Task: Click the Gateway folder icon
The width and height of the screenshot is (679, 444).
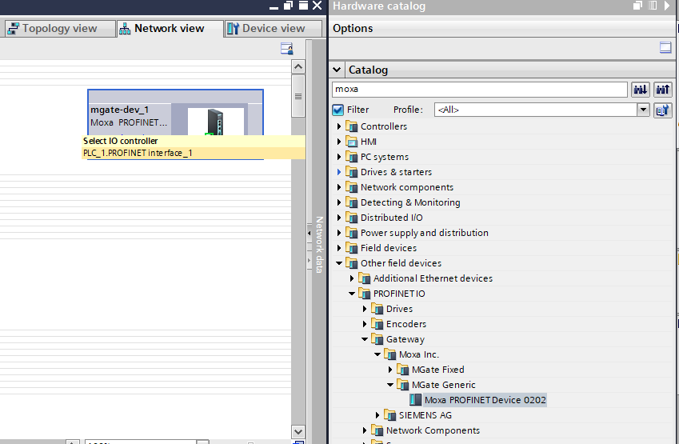Action: pyautogui.click(x=377, y=339)
